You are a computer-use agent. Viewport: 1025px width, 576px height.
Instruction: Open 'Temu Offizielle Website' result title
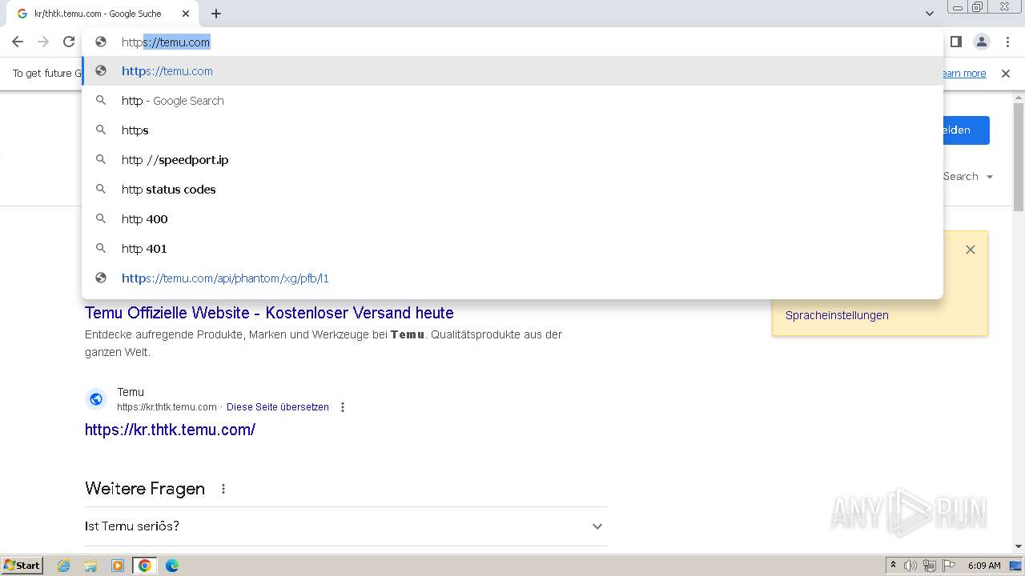pos(269,313)
